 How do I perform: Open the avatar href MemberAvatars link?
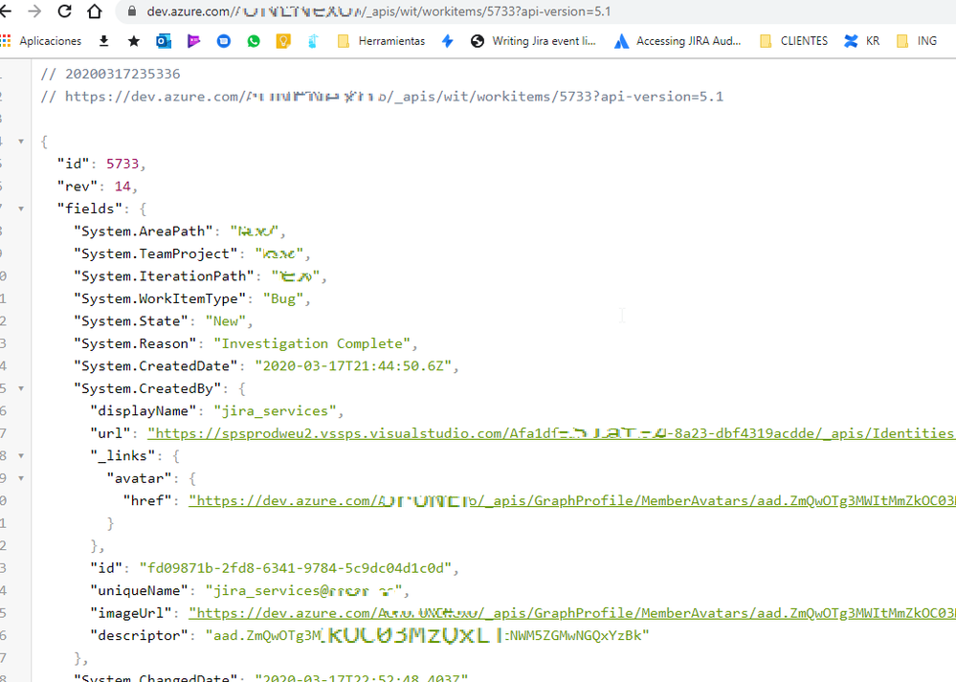(572, 501)
